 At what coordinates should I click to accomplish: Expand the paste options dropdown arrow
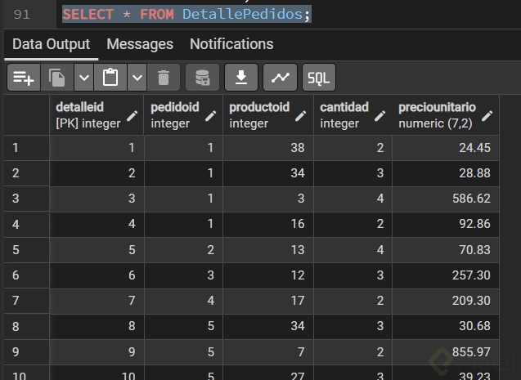(x=137, y=78)
